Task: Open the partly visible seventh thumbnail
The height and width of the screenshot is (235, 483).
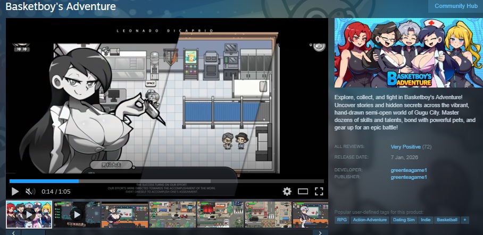Action: 311,214
